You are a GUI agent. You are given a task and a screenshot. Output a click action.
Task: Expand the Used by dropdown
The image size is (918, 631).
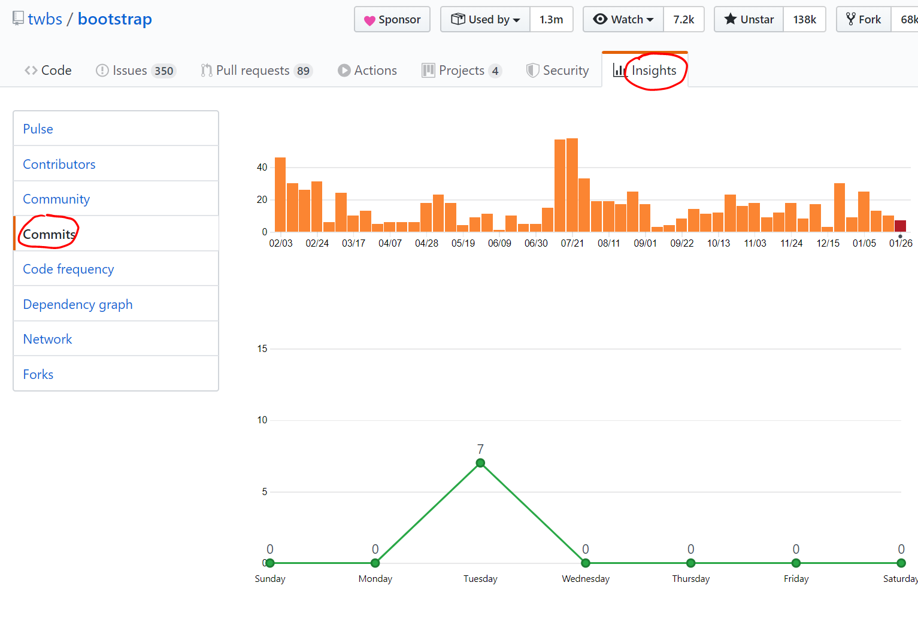click(485, 19)
